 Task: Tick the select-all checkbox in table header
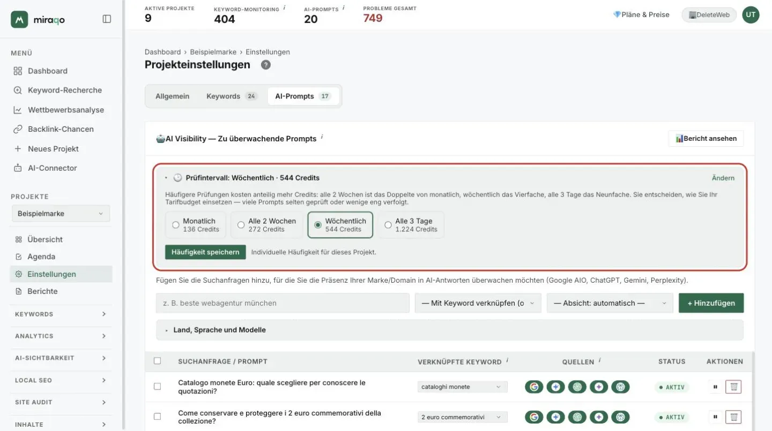click(157, 361)
